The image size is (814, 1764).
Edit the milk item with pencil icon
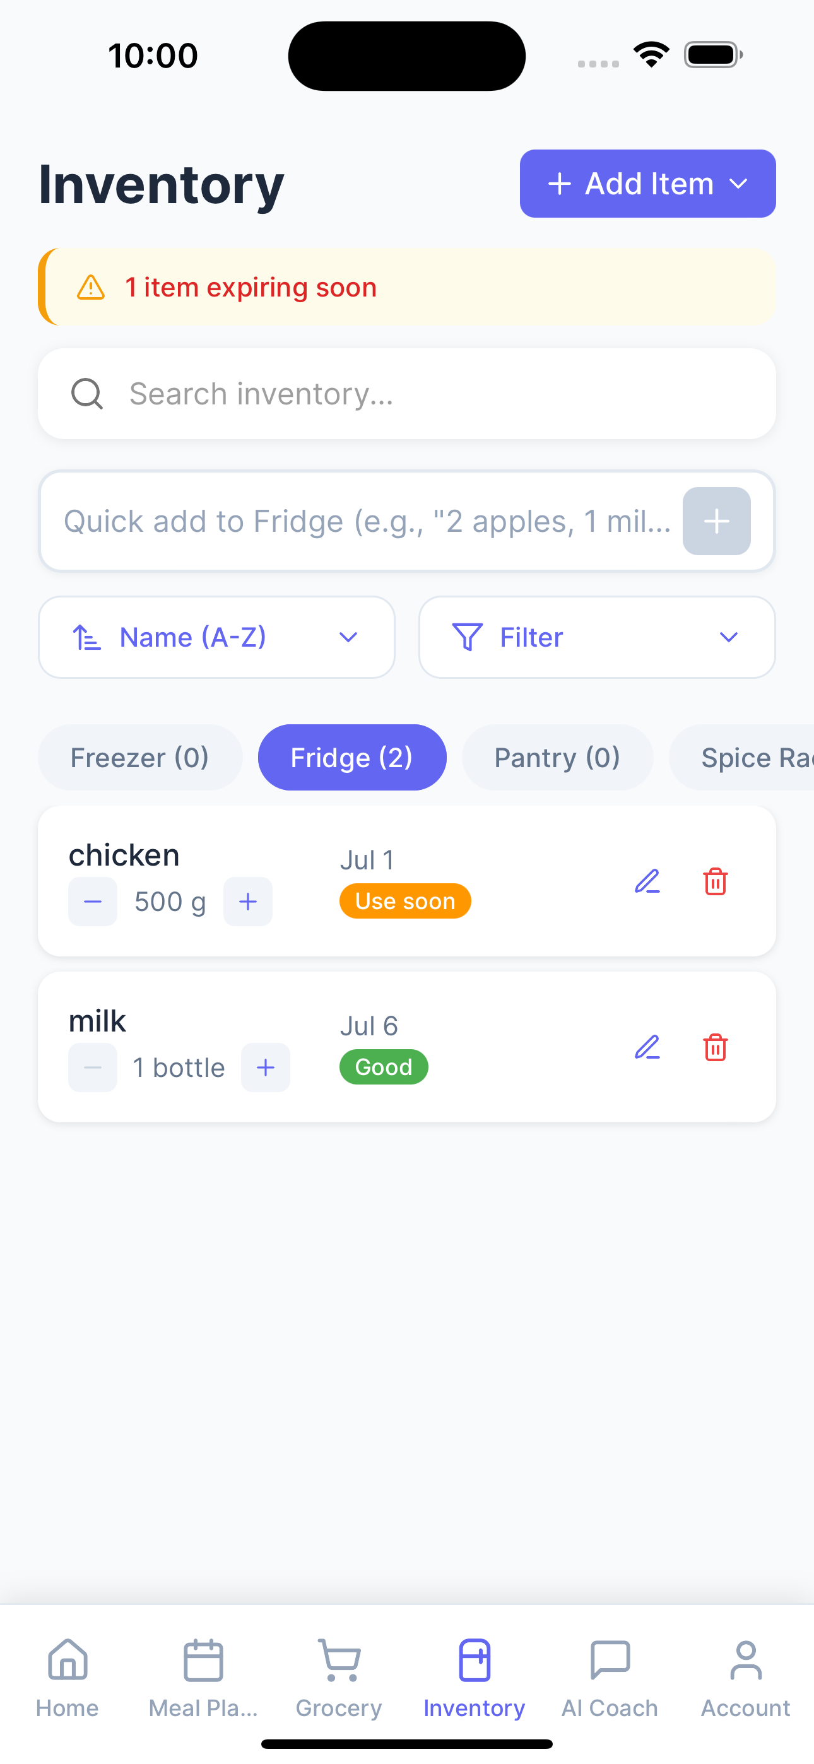coord(647,1047)
